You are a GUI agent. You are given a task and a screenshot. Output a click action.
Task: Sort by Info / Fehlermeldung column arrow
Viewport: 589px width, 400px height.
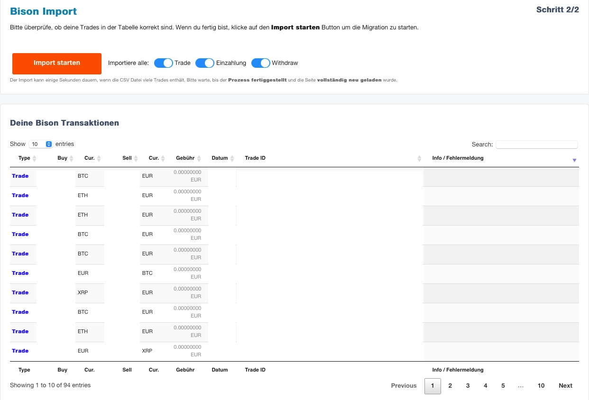[574, 160]
